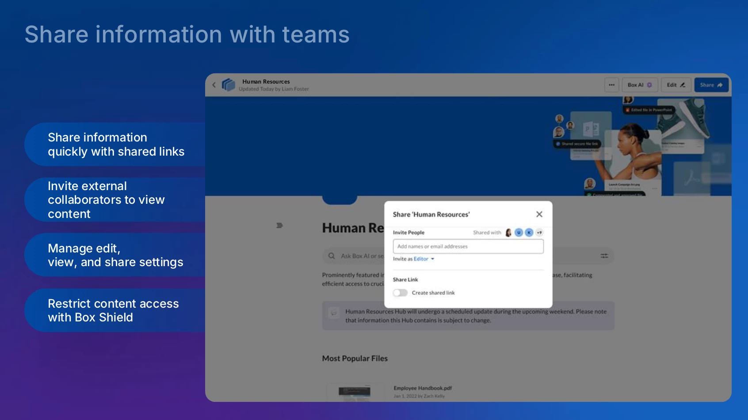Click the search magnifier in Ask Box AI bar

(332, 256)
